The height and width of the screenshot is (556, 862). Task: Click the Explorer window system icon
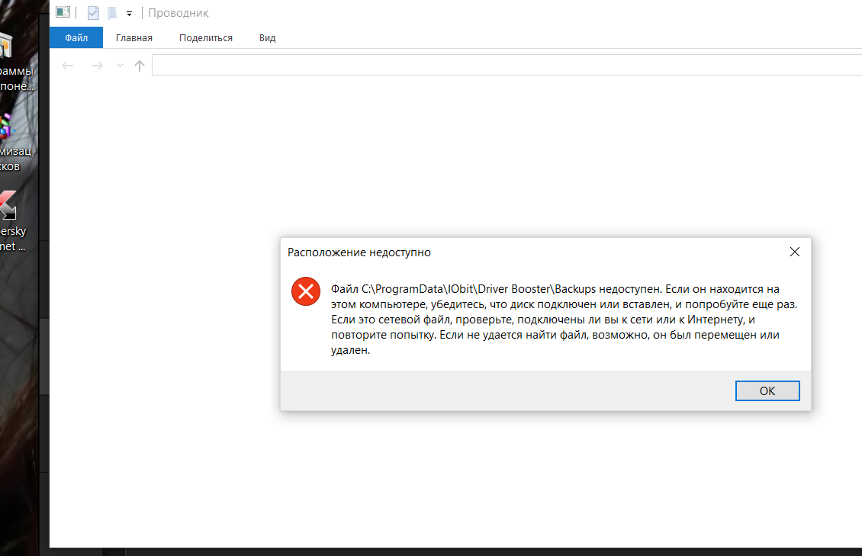pyautogui.click(x=63, y=13)
